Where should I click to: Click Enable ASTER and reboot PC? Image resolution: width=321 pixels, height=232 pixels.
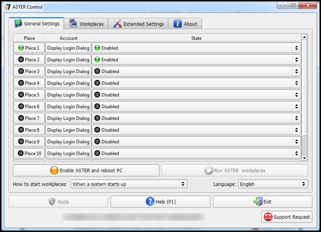tap(86, 170)
